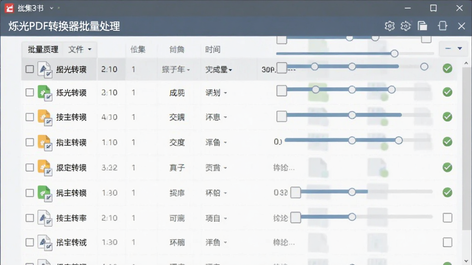Tick checkbox of white-icon 2:10 row
This screenshot has height=265, width=472.
[x=29, y=218]
